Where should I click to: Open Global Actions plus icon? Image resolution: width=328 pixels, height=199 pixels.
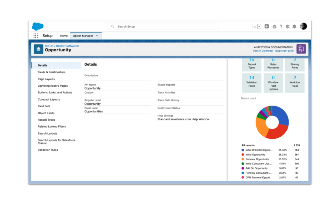click(266, 27)
